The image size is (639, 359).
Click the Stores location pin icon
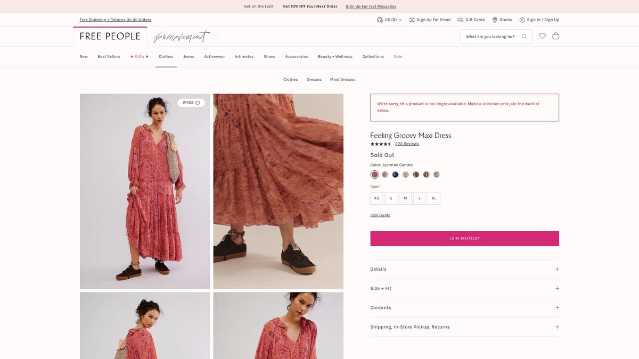(495, 20)
